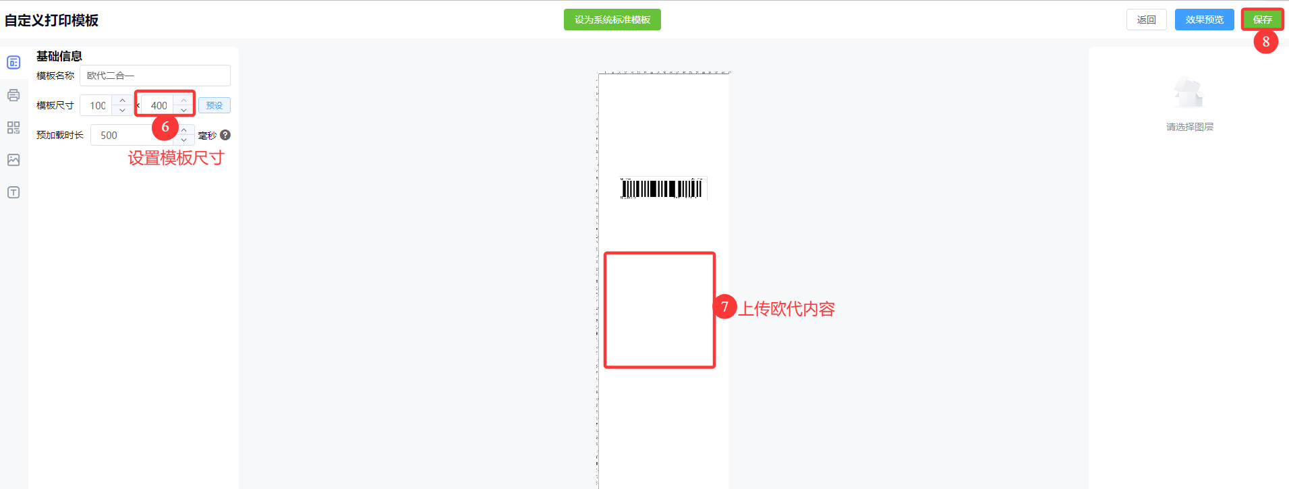Focus the 模板名称 input field
This screenshot has height=489, width=1289.
(x=155, y=76)
